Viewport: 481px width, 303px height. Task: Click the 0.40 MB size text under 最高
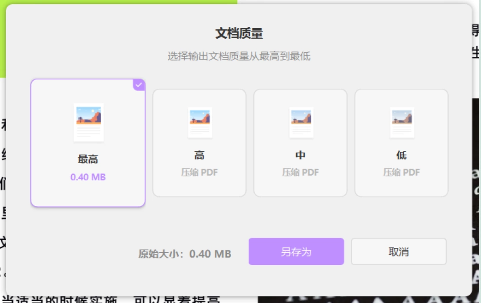[x=88, y=177]
